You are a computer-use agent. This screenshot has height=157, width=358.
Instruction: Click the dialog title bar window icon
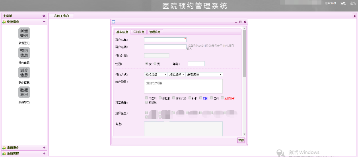[113, 22]
